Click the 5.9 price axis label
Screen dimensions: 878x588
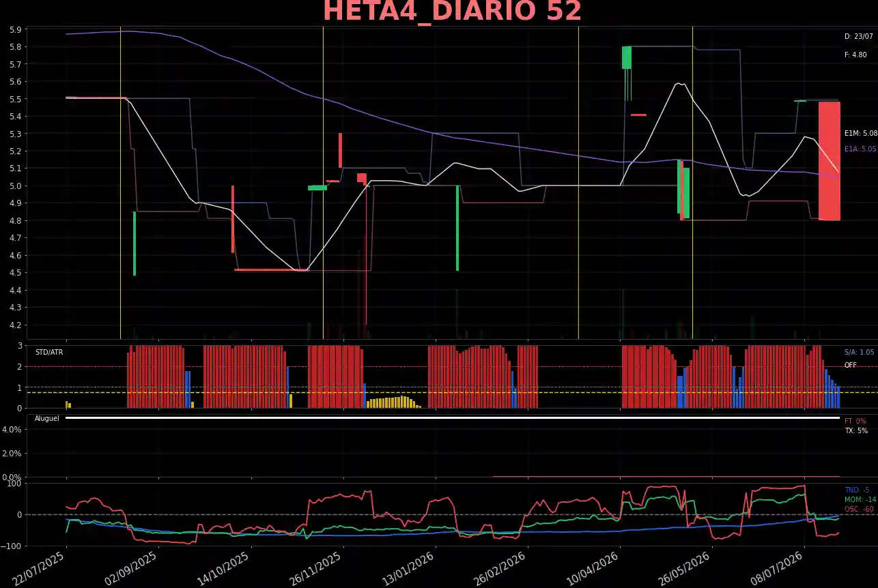tap(15, 29)
